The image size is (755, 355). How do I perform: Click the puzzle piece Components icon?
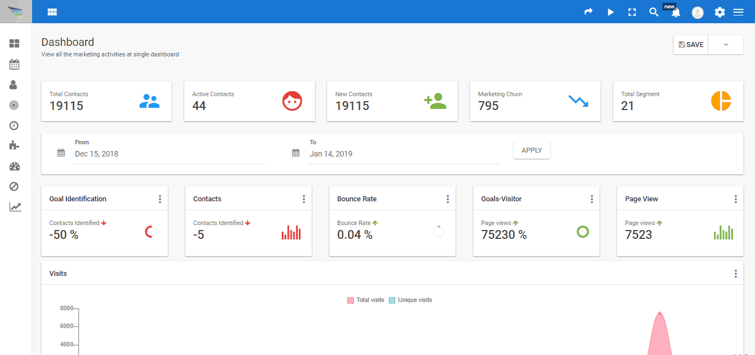point(14,145)
